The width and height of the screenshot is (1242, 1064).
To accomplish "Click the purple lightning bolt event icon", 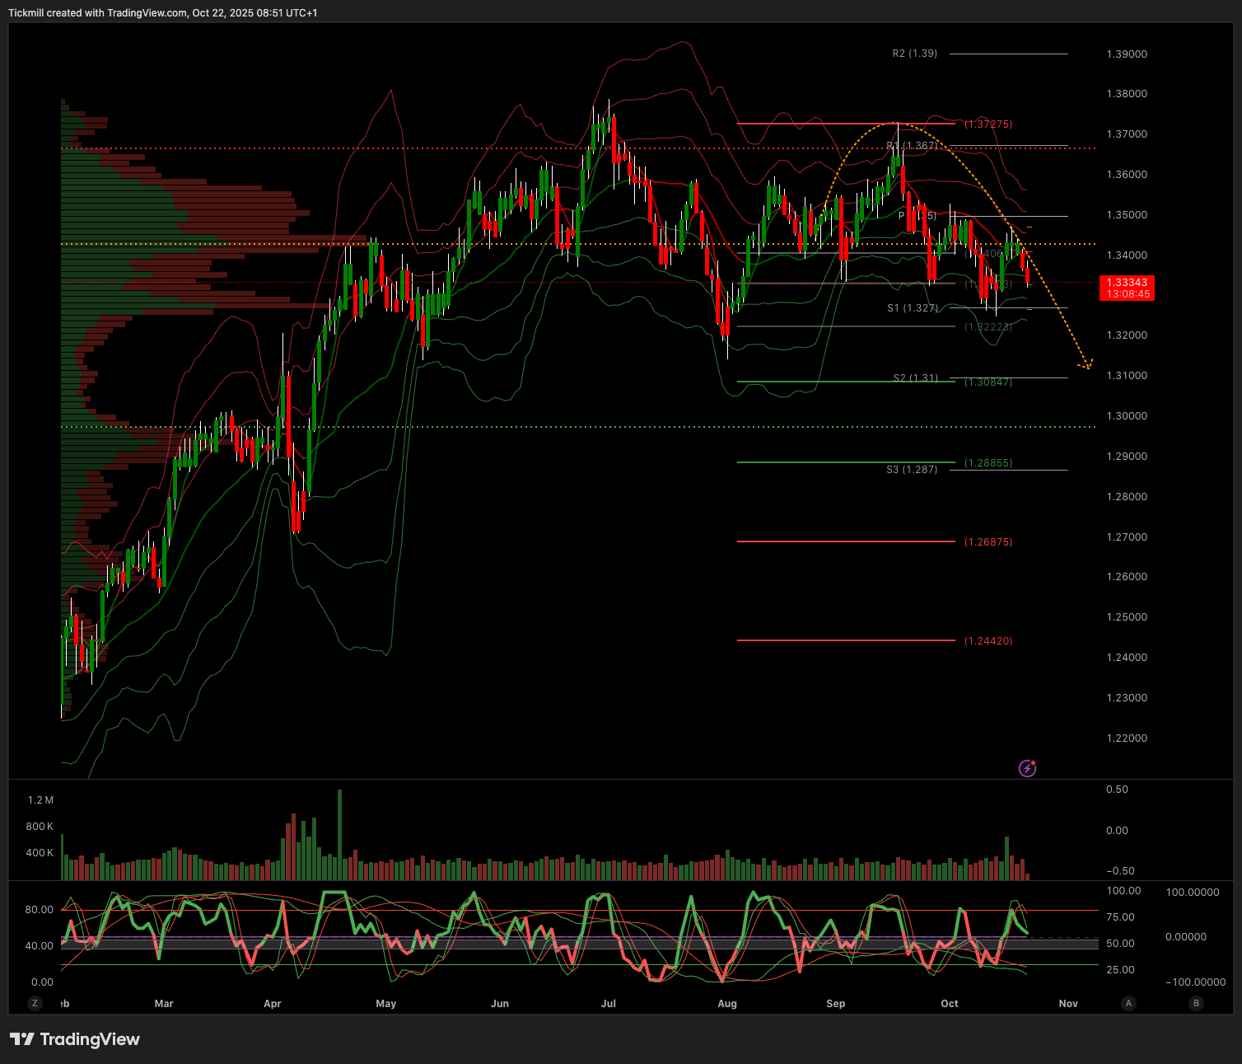I will [x=1027, y=768].
